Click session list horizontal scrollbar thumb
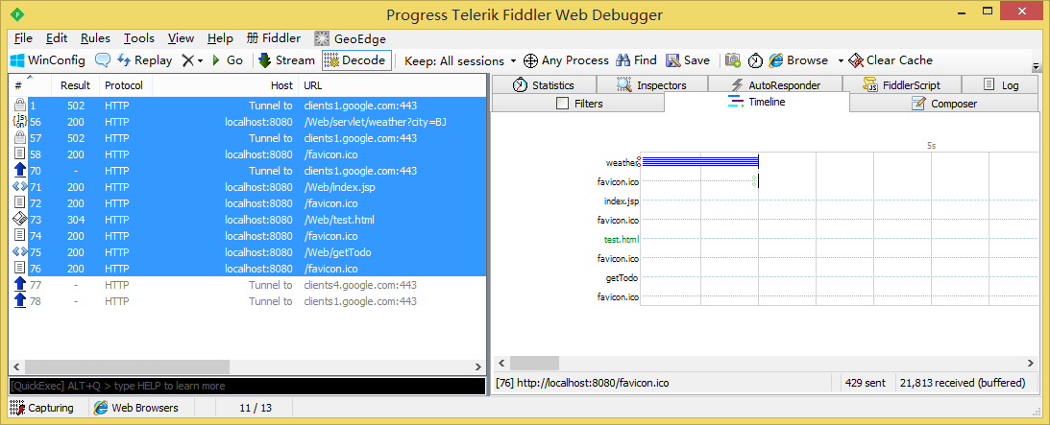 pos(127,366)
